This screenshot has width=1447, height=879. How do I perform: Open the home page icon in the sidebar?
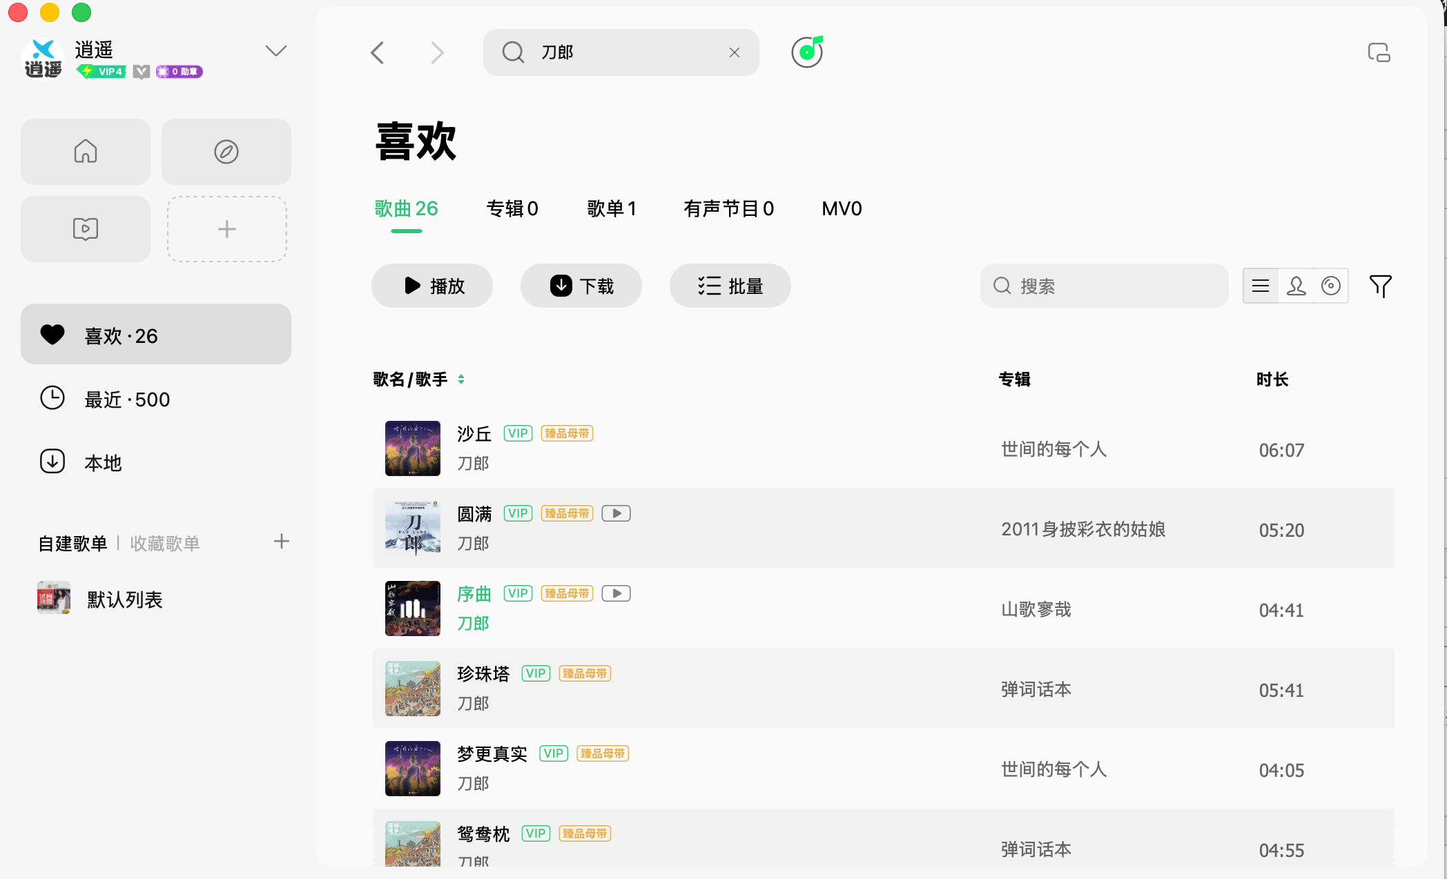85,152
